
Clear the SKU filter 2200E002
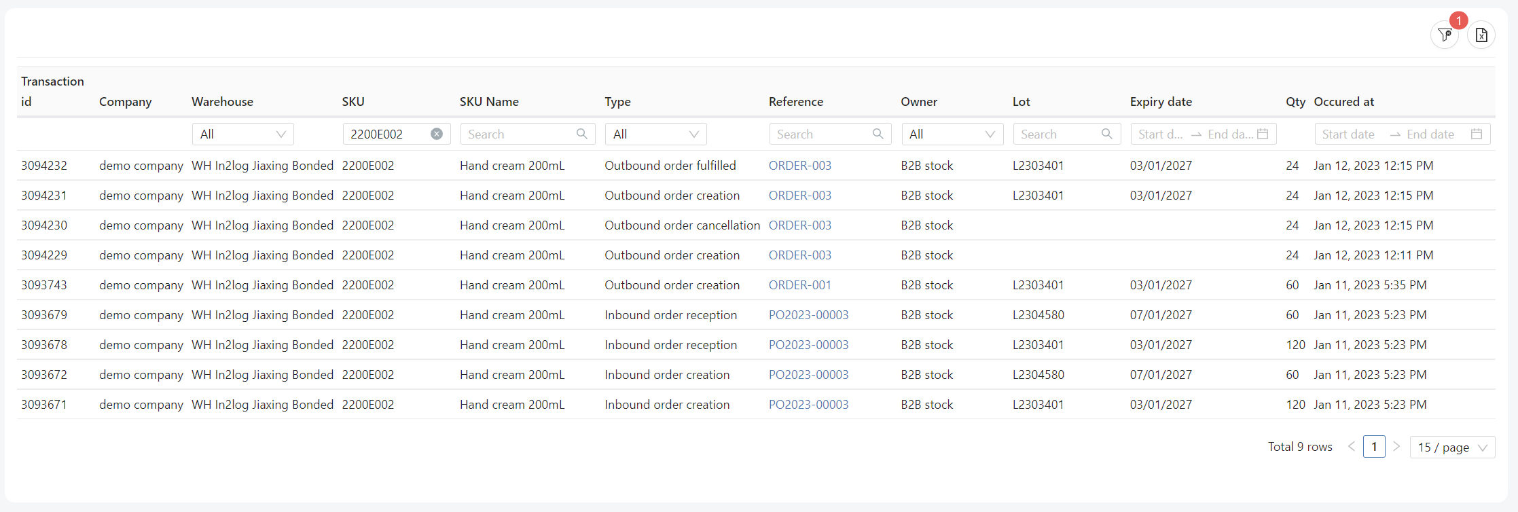click(437, 134)
